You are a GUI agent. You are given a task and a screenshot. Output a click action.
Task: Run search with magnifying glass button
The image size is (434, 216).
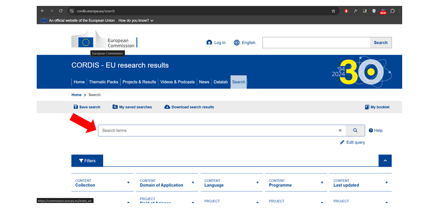[355, 130]
